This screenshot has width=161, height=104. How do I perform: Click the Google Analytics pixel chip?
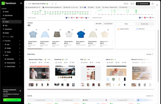pos(126,29)
